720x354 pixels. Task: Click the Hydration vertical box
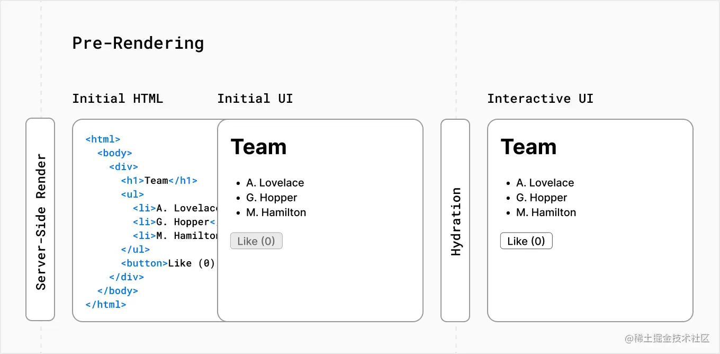(455, 220)
